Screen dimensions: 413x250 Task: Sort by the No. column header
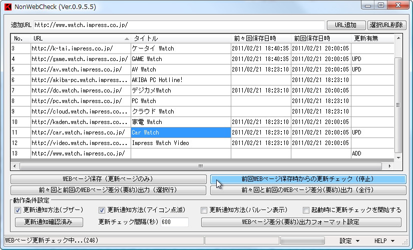coord(21,38)
